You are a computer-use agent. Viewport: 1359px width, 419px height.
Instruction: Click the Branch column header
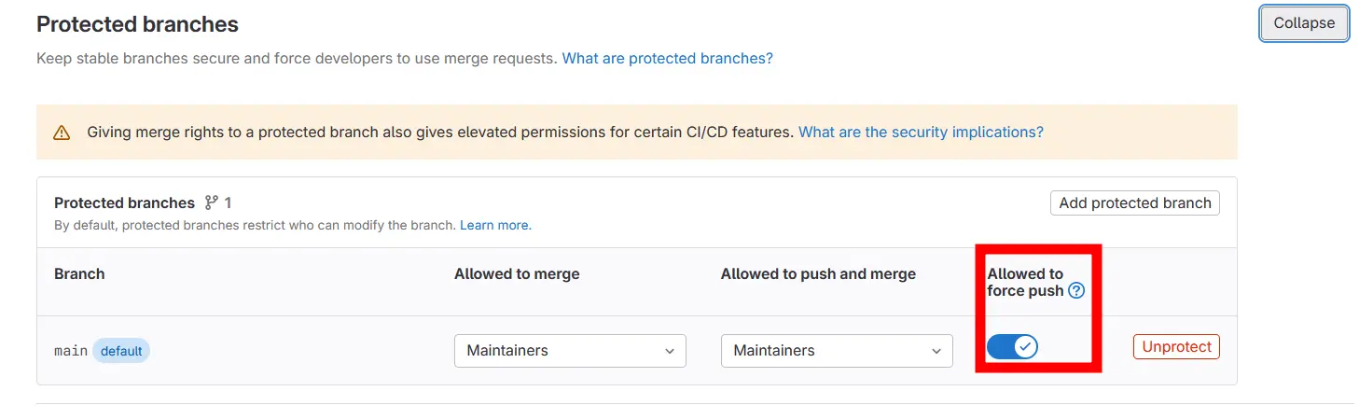[79, 274]
